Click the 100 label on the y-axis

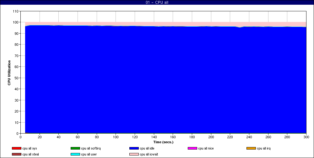coord(16,22)
